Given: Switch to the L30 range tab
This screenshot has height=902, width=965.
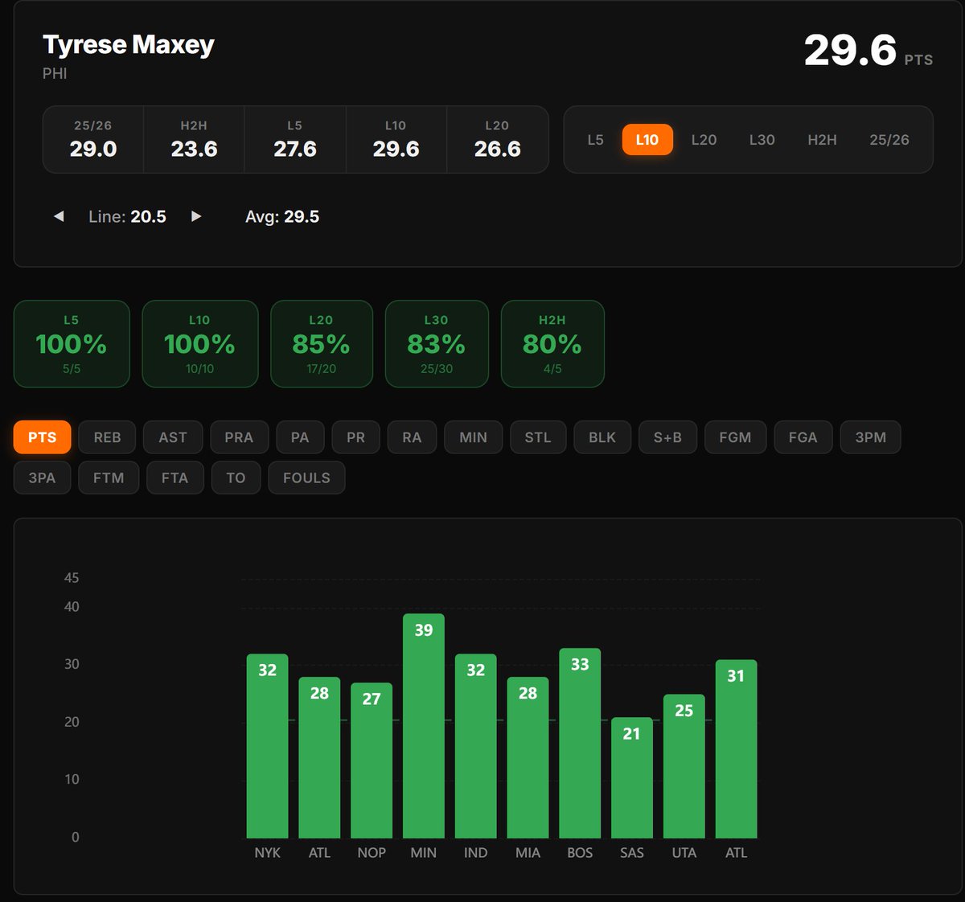Looking at the screenshot, I should click(x=762, y=140).
